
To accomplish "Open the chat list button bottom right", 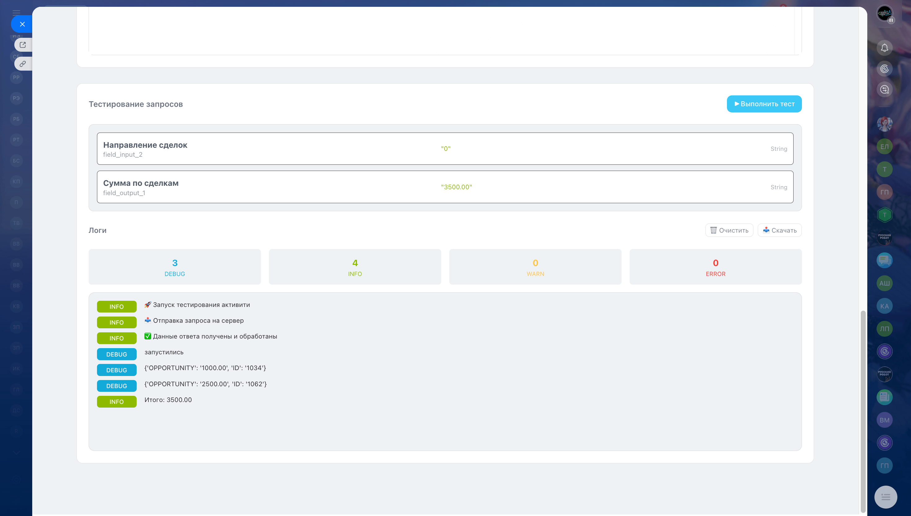I will click(x=886, y=497).
